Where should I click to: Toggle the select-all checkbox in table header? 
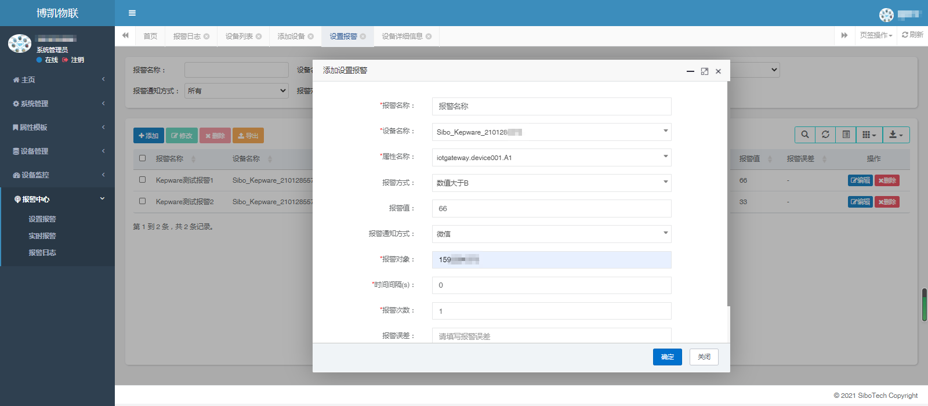pyautogui.click(x=142, y=158)
